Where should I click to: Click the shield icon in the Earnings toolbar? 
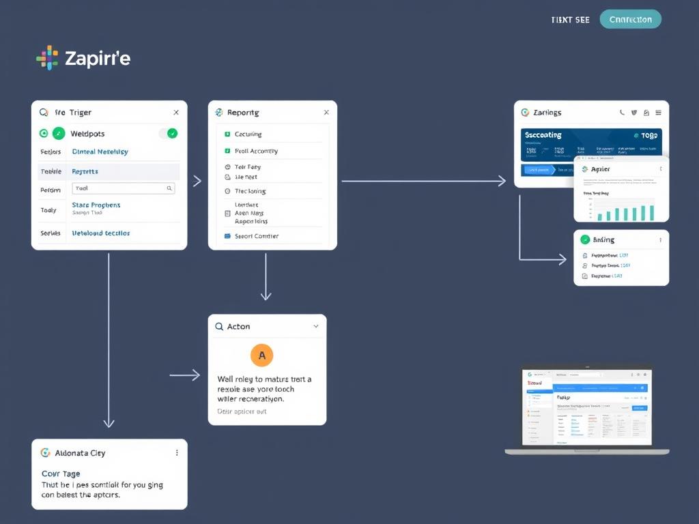634,113
